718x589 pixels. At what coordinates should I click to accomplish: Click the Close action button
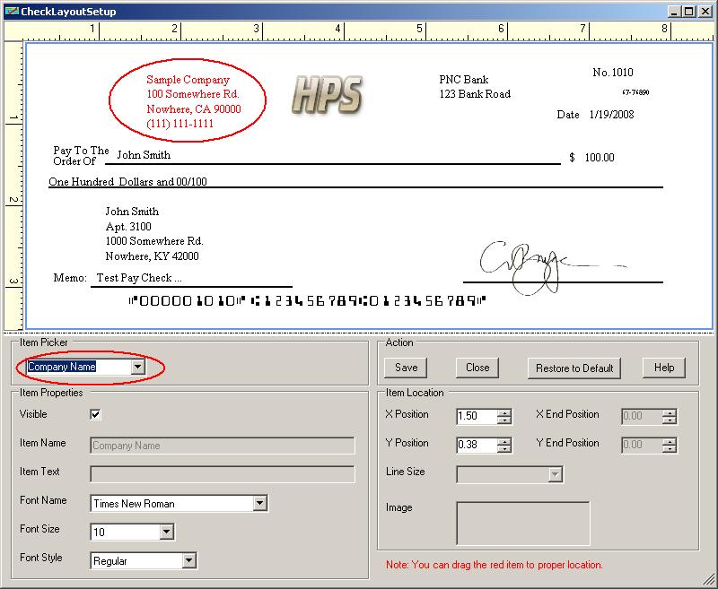(x=477, y=368)
